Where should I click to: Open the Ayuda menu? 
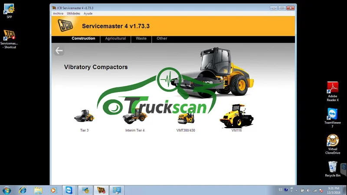point(88,13)
